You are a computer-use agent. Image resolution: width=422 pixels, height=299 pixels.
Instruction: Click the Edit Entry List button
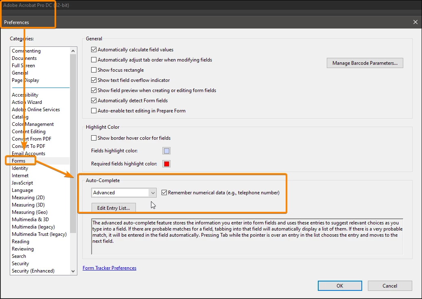click(x=114, y=208)
